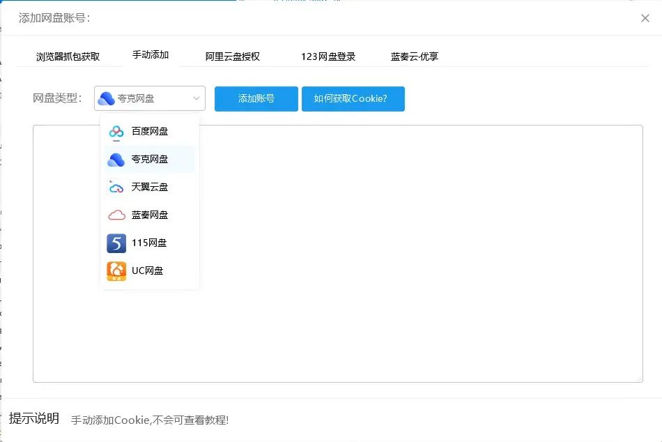Go to 蓝奏云·优享 tab
The height and width of the screenshot is (442, 662).
[415, 56]
